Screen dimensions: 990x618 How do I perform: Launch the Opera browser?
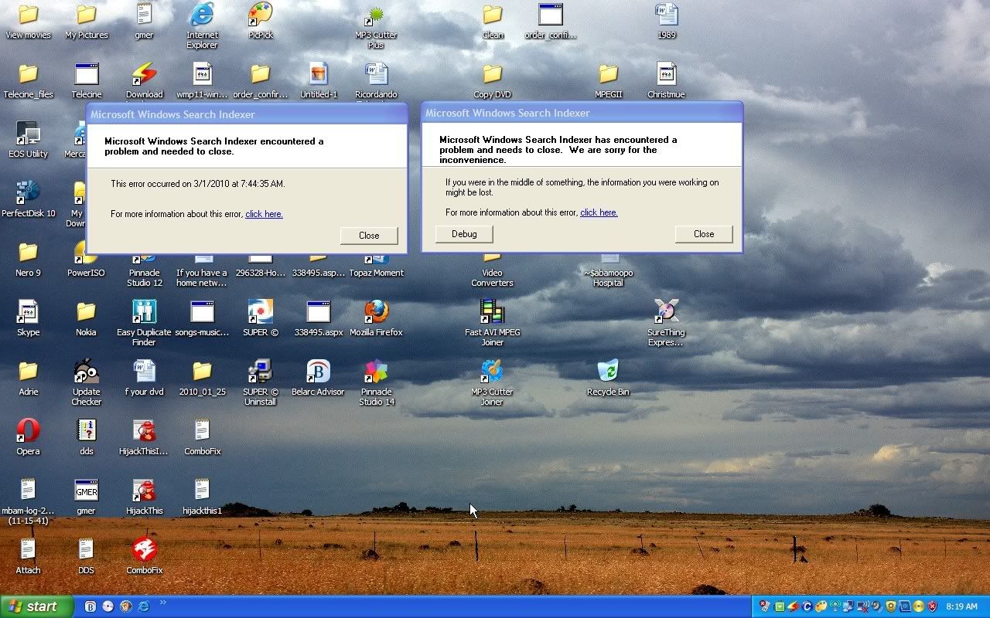(x=28, y=437)
